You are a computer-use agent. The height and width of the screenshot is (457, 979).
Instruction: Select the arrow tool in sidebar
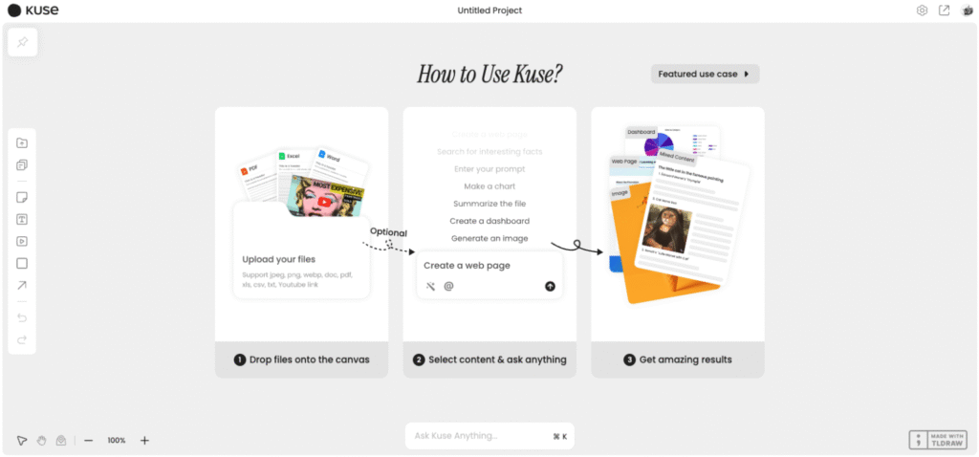pyautogui.click(x=22, y=285)
